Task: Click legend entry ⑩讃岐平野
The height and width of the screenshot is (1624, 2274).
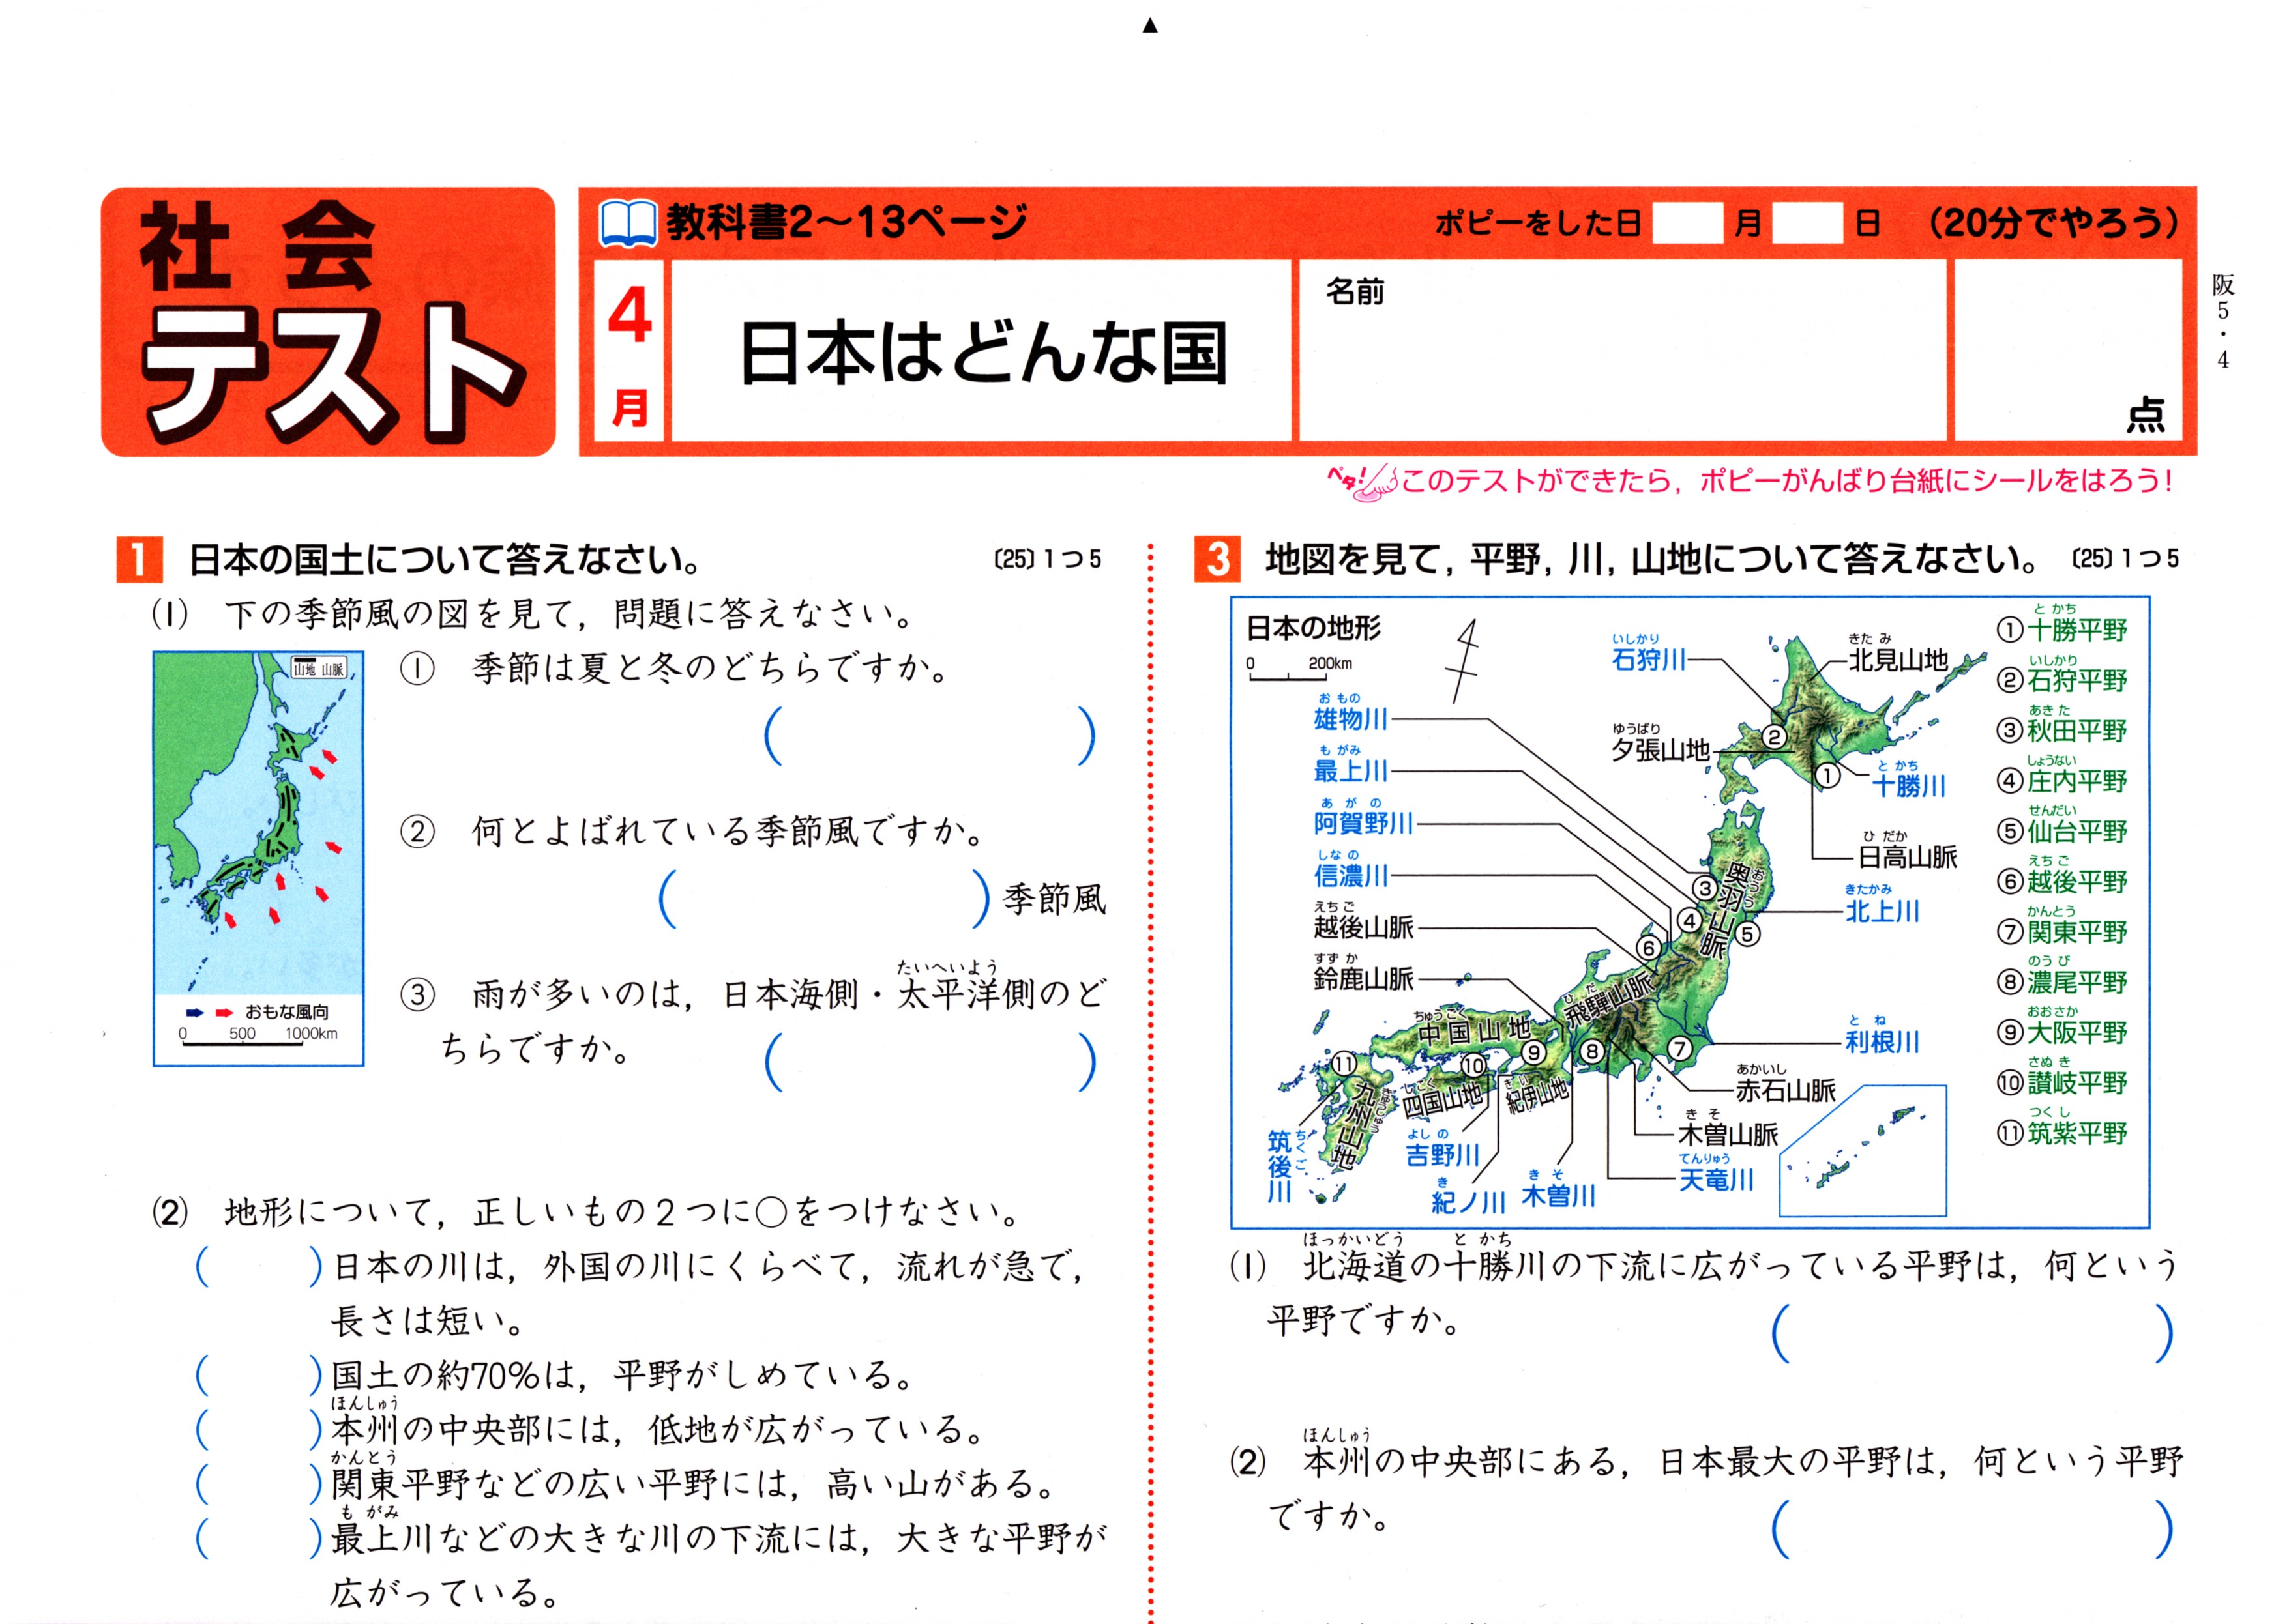Action: coord(2062,1077)
